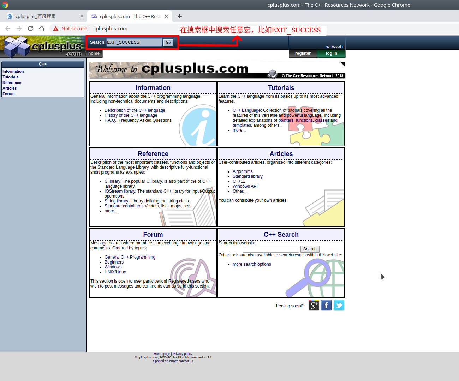Viewport: 459px width, 381px height.
Task: Open Forum in the sidebar
Action: coord(8,94)
